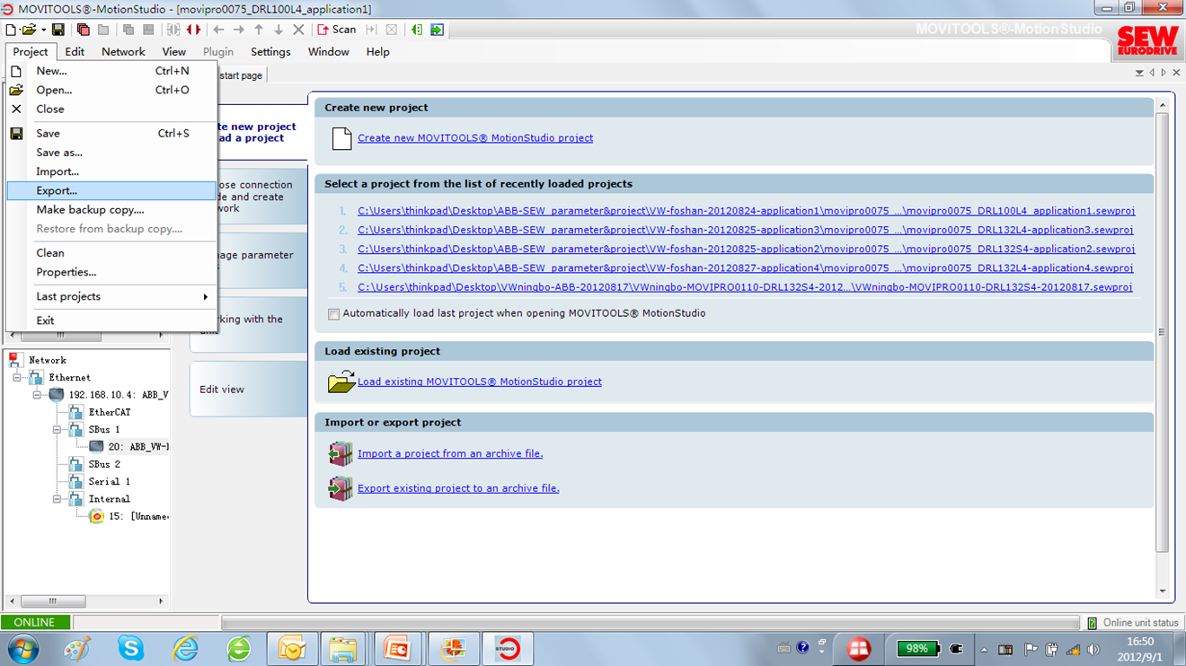Click the red switch-to-online-mode toolbar icon

point(193,30)
